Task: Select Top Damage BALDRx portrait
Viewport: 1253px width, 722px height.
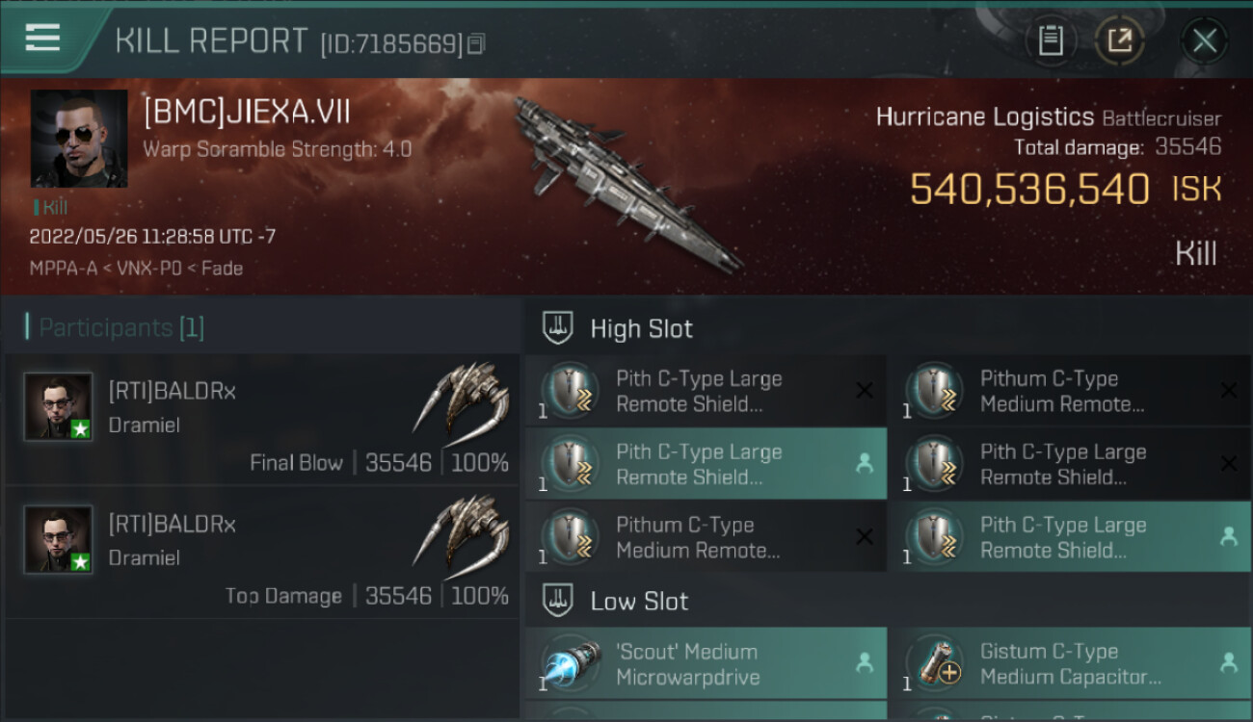Action: click(59, 539)
